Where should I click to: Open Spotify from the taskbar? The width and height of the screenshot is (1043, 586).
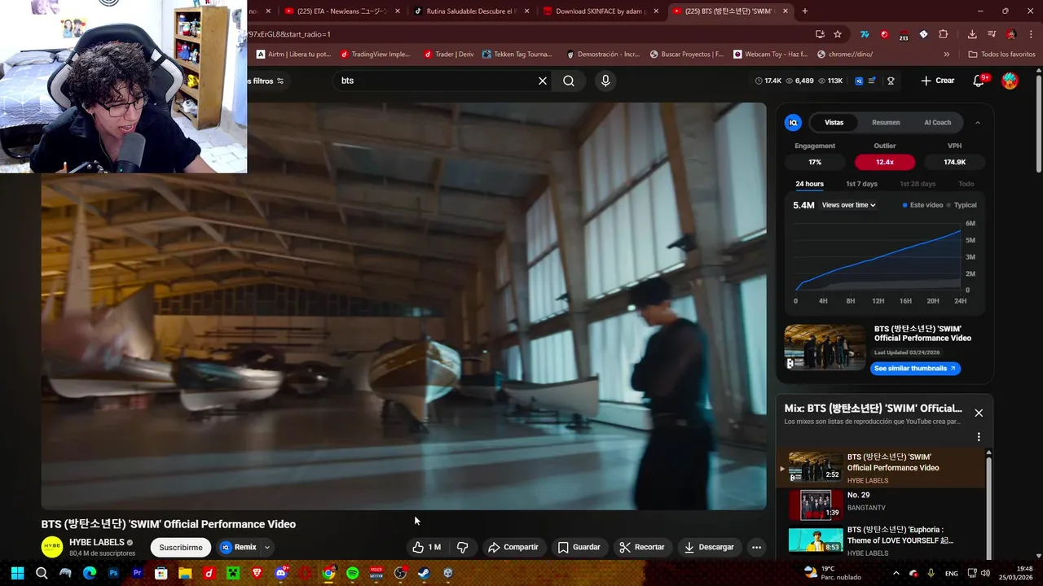352,573
